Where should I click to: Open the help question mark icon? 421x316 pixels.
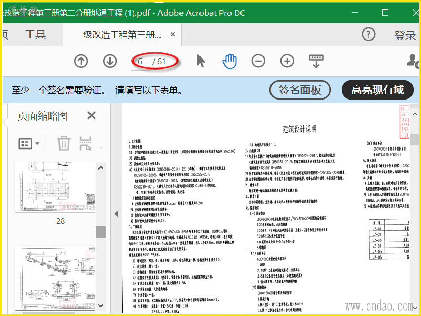point(368,34)
